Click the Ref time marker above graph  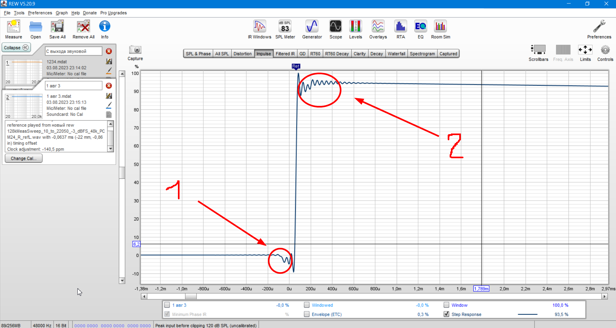tap(296, 66)
